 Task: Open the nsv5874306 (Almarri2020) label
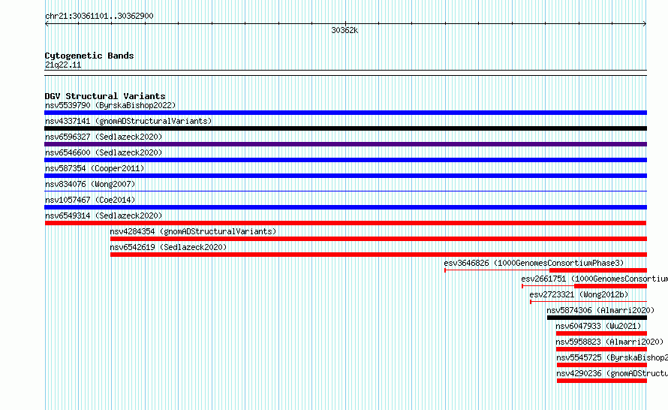pos(600,310)
